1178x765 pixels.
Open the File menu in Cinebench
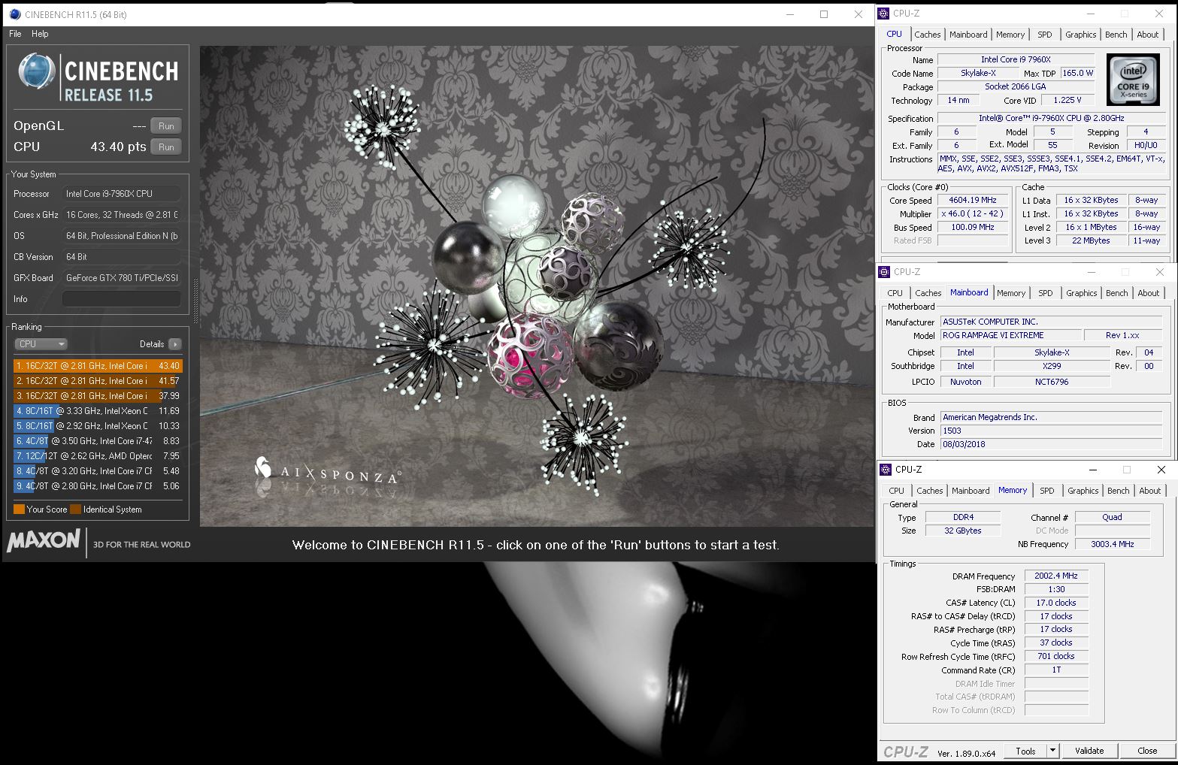click(15, 34)
